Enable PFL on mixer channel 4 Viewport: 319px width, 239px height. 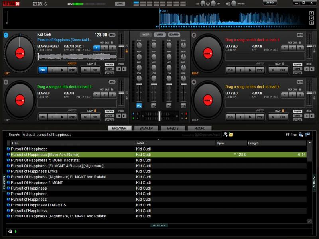(x=183, y=106)
